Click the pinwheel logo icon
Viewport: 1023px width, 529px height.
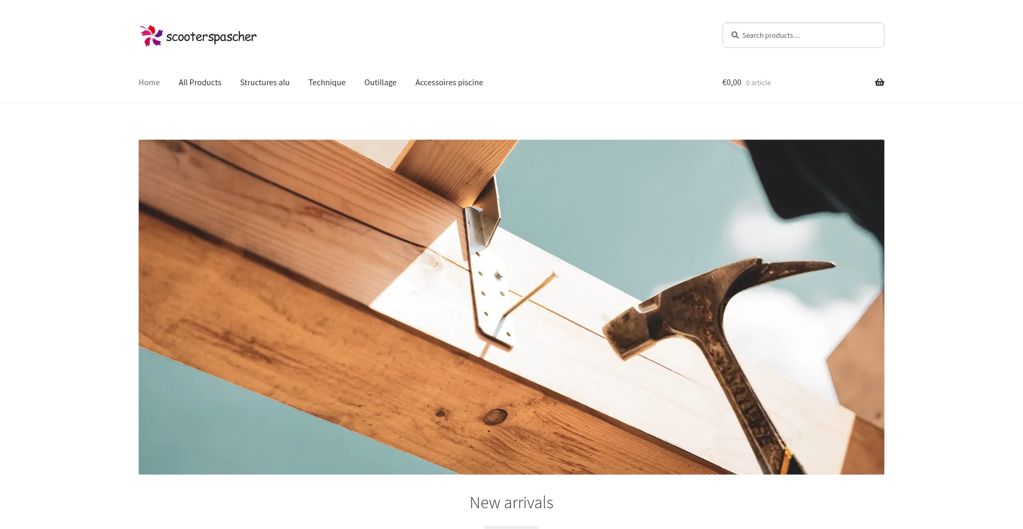point(151,36)
